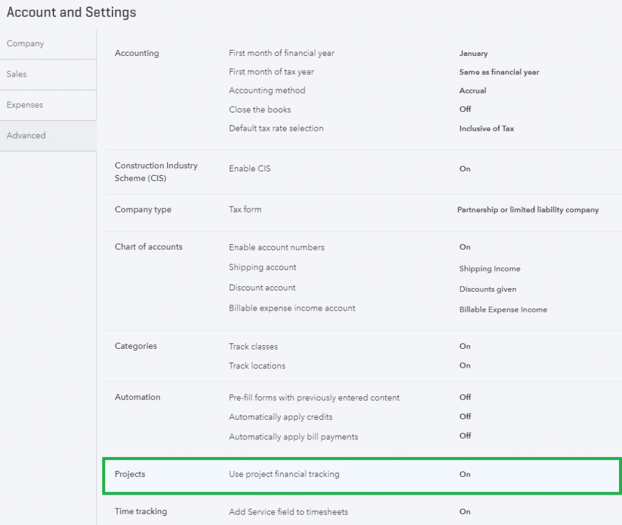The width and height of the screenshot is (622, 525).
Task: Select Use project financial tracking setting
Action: click(284, 474)
